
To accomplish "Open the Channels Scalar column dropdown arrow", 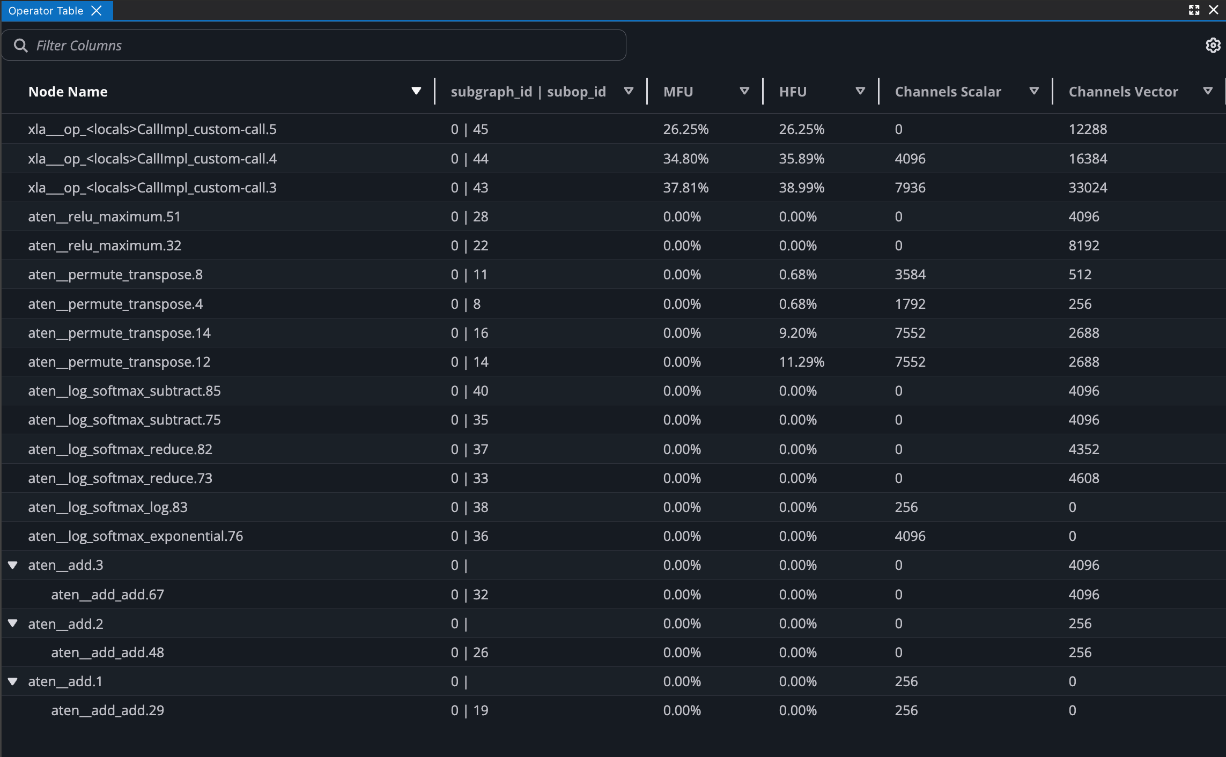I will [1033, 91].
